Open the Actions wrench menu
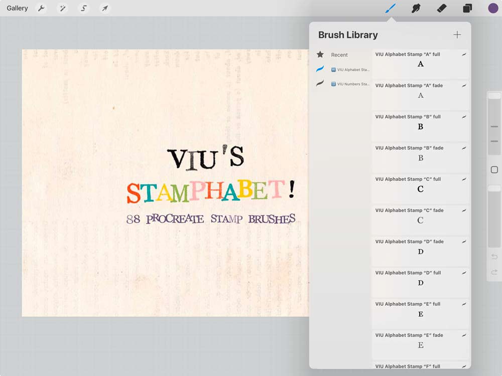This screenshot has width=502, height=376. click(41, 8)
